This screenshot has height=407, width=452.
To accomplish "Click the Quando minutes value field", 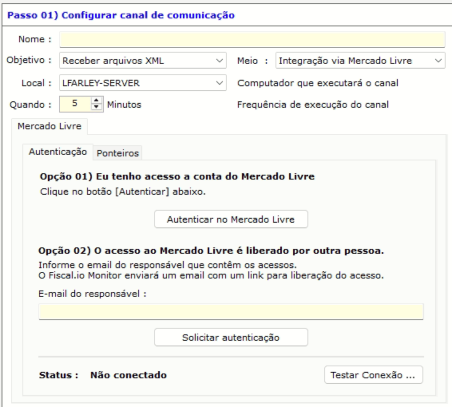I will tap(75, 104).
